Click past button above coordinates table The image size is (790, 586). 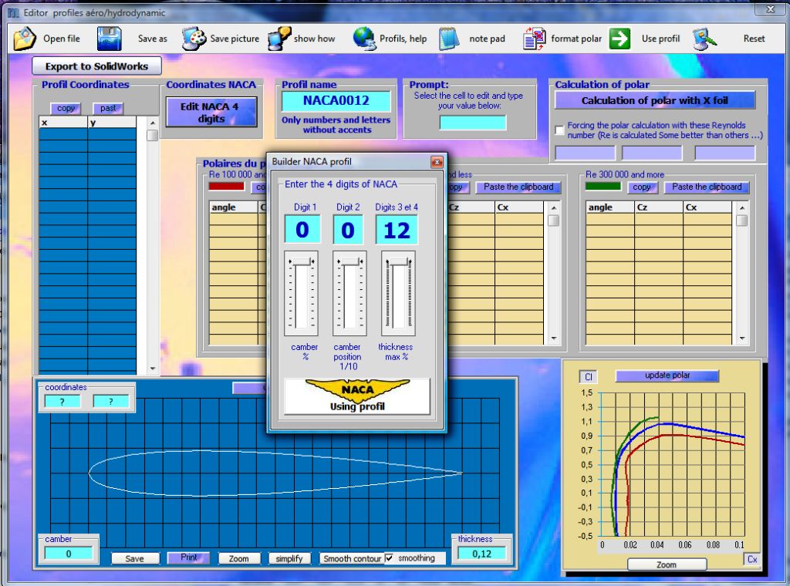click(x=108, y=108)
